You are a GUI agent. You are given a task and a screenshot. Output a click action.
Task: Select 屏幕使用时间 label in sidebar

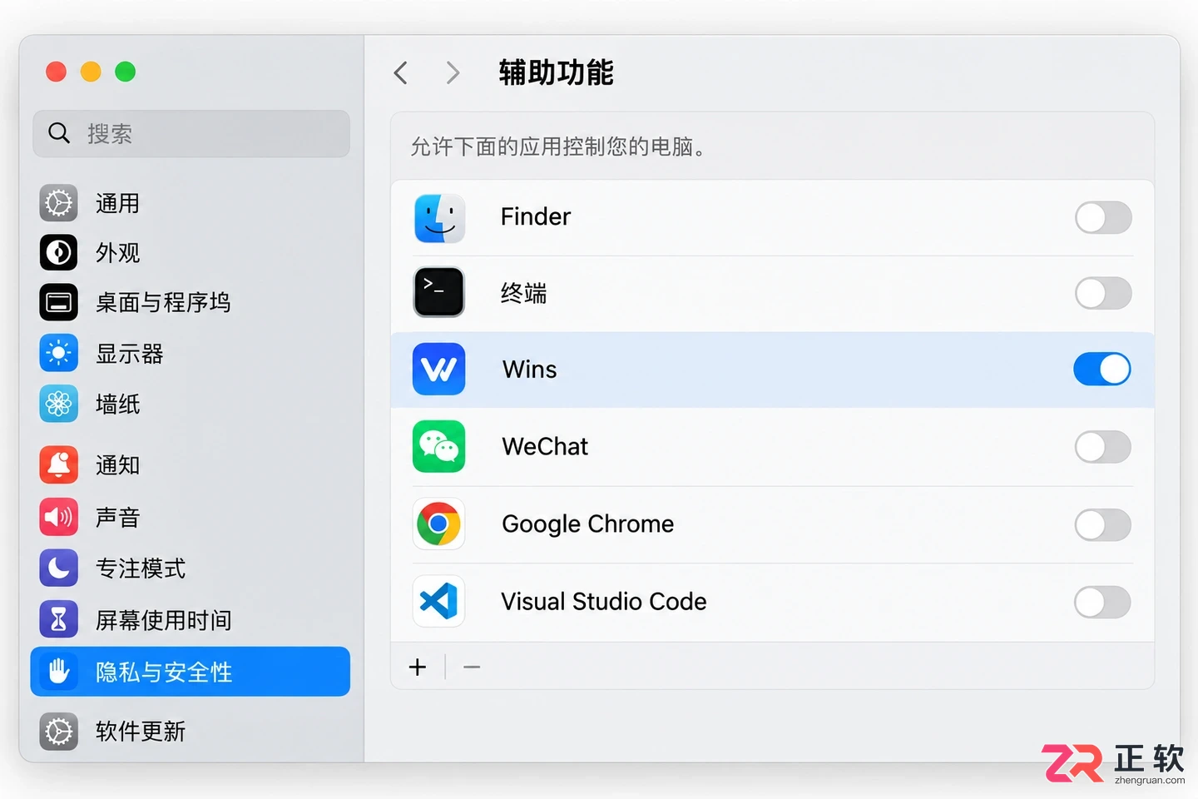pyautogui.click(x=164, y=620)
